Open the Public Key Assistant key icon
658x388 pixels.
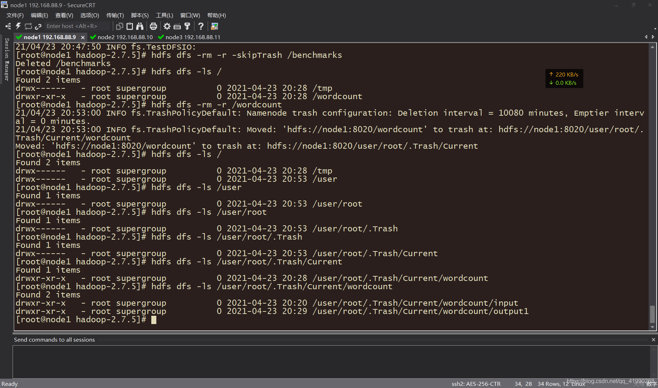click(187, 26)
